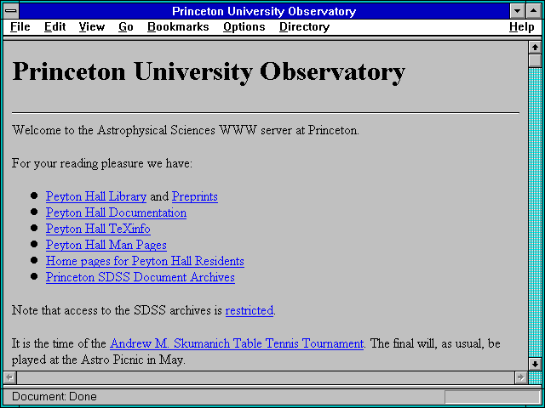This screenshot has width=545, height=408.
Task: Open the Bookmarks menu
Action: (x=178, y=27)
